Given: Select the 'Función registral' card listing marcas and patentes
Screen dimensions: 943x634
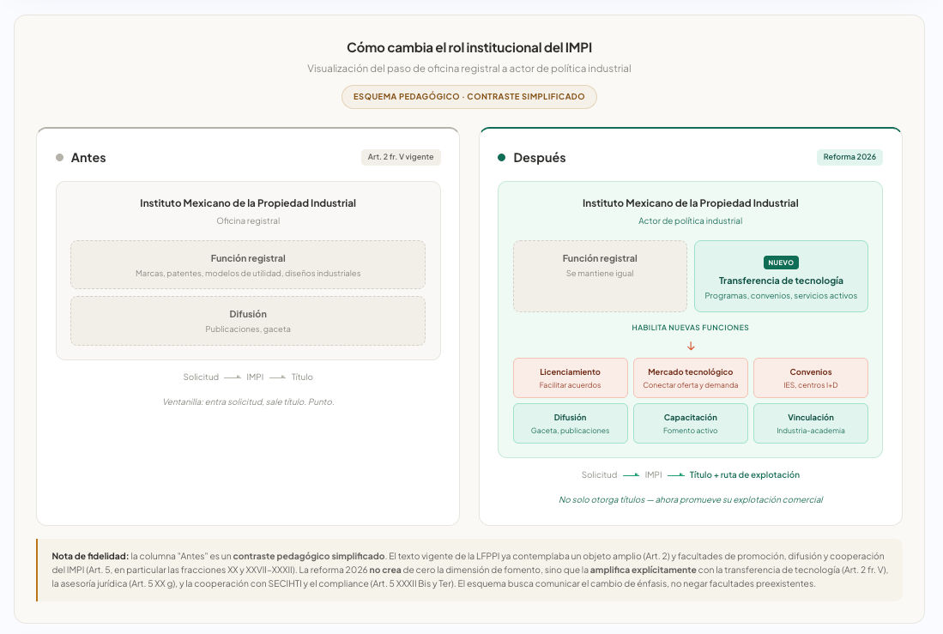Looking at the screenshot, I should (x=248, y=265).
